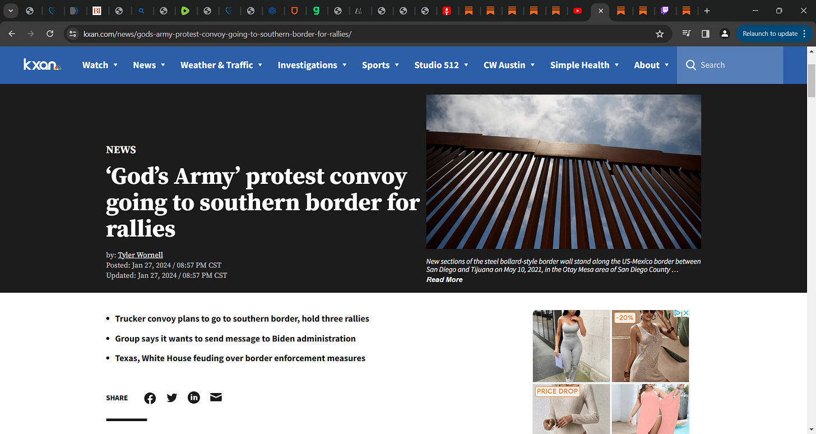Expand the Watch dropdown arrow
Viewport: 816px width, 434px height.
(115, 65)
